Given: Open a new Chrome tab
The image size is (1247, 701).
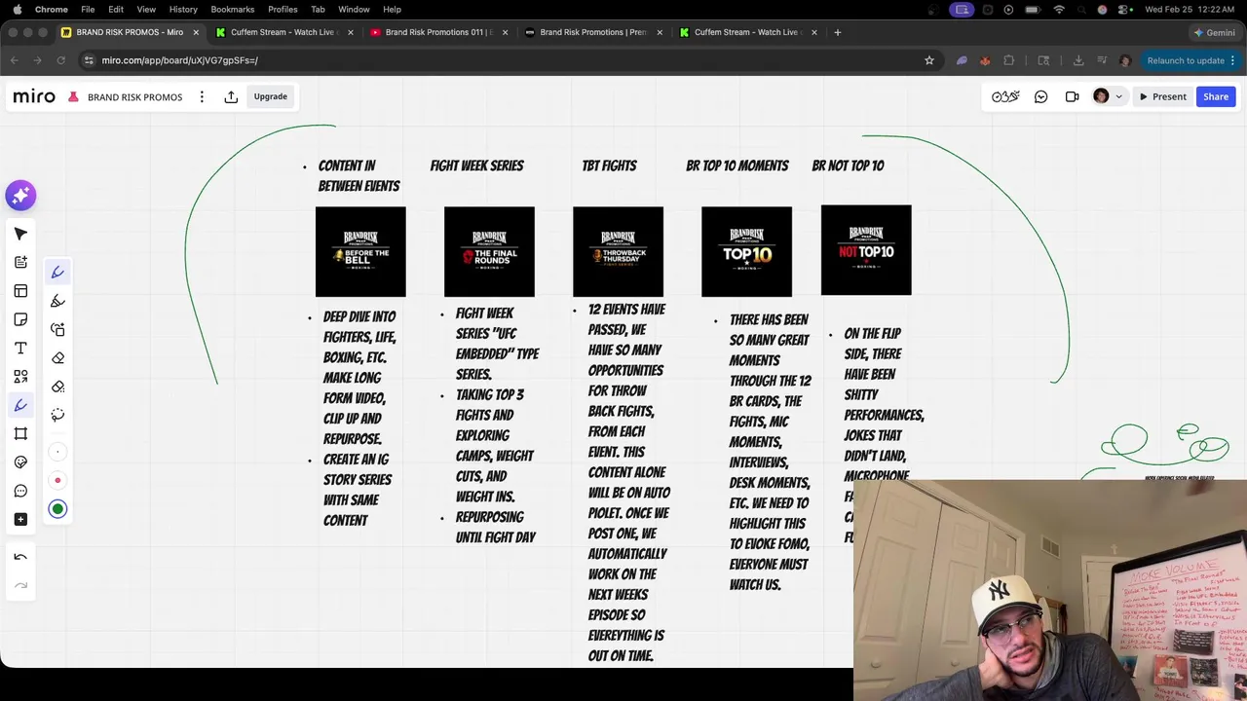Looking at the screenshot, I should pyautogui.click(x=837, y=32).
